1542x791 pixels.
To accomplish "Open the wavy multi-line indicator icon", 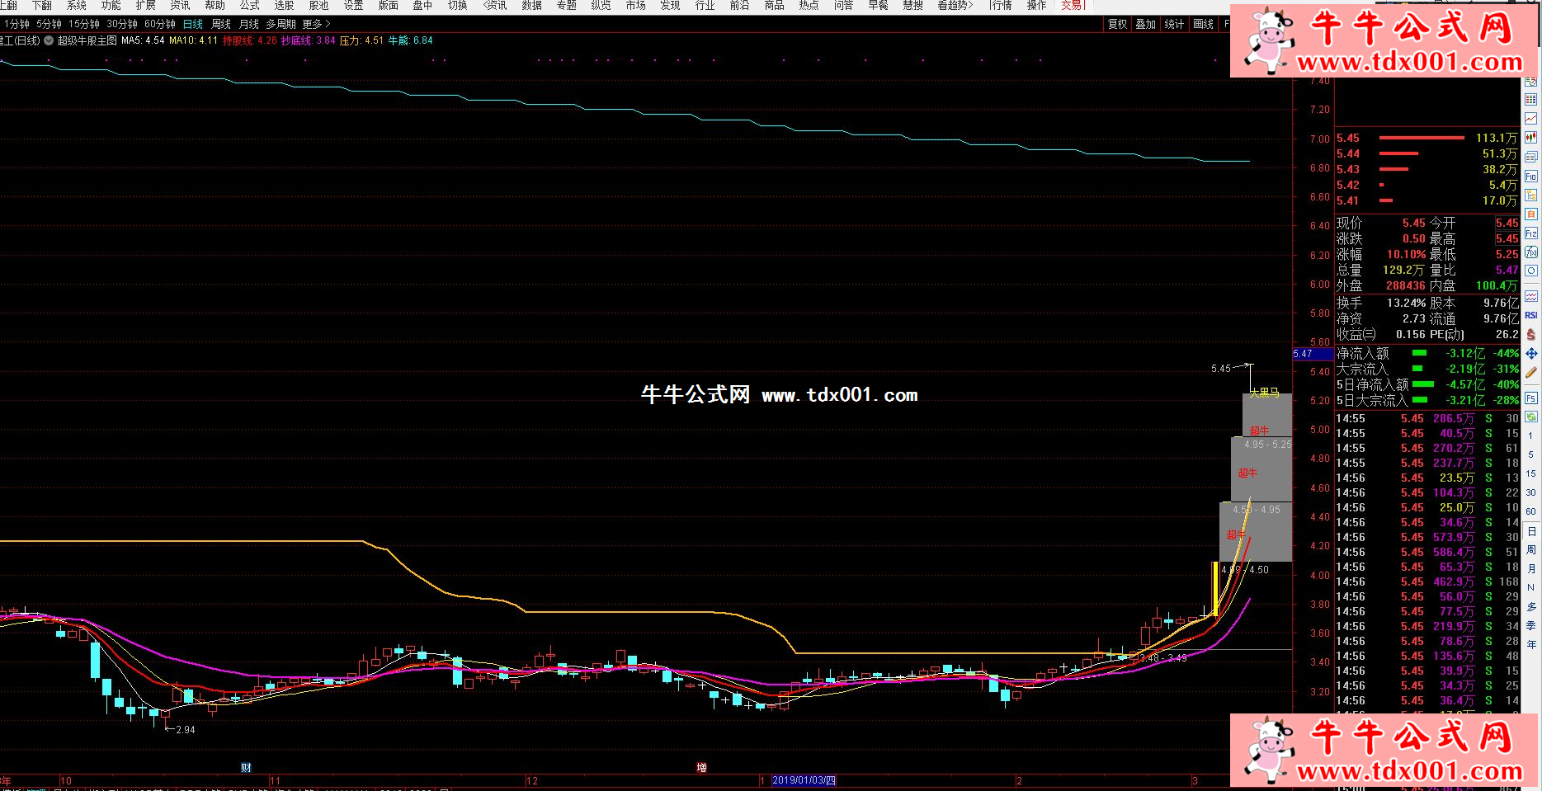I will click(x=1530, y=295).
